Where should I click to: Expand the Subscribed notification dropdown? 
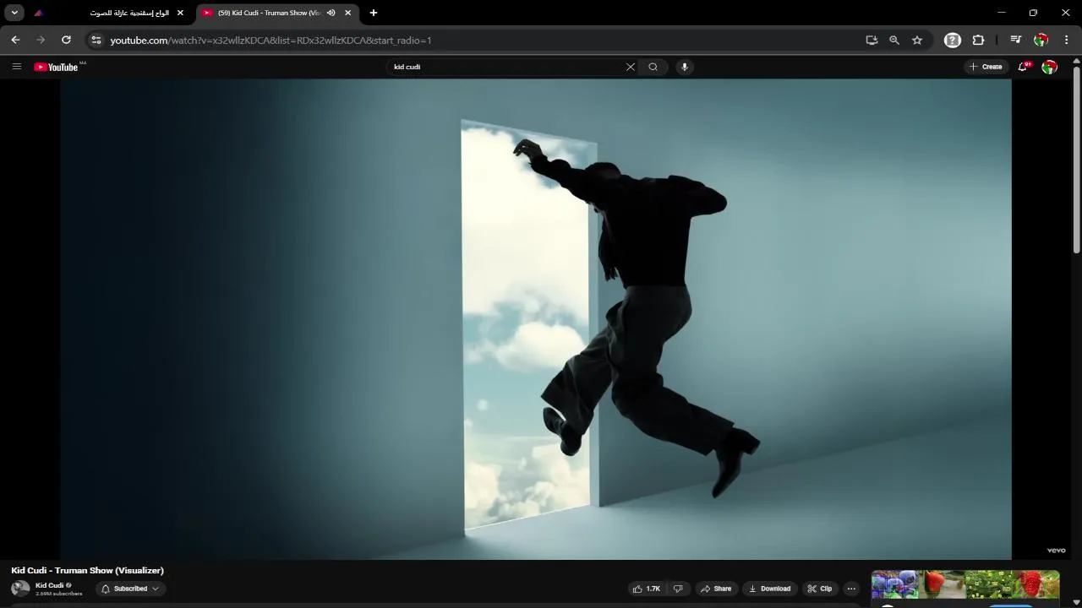tap(130, 589)
